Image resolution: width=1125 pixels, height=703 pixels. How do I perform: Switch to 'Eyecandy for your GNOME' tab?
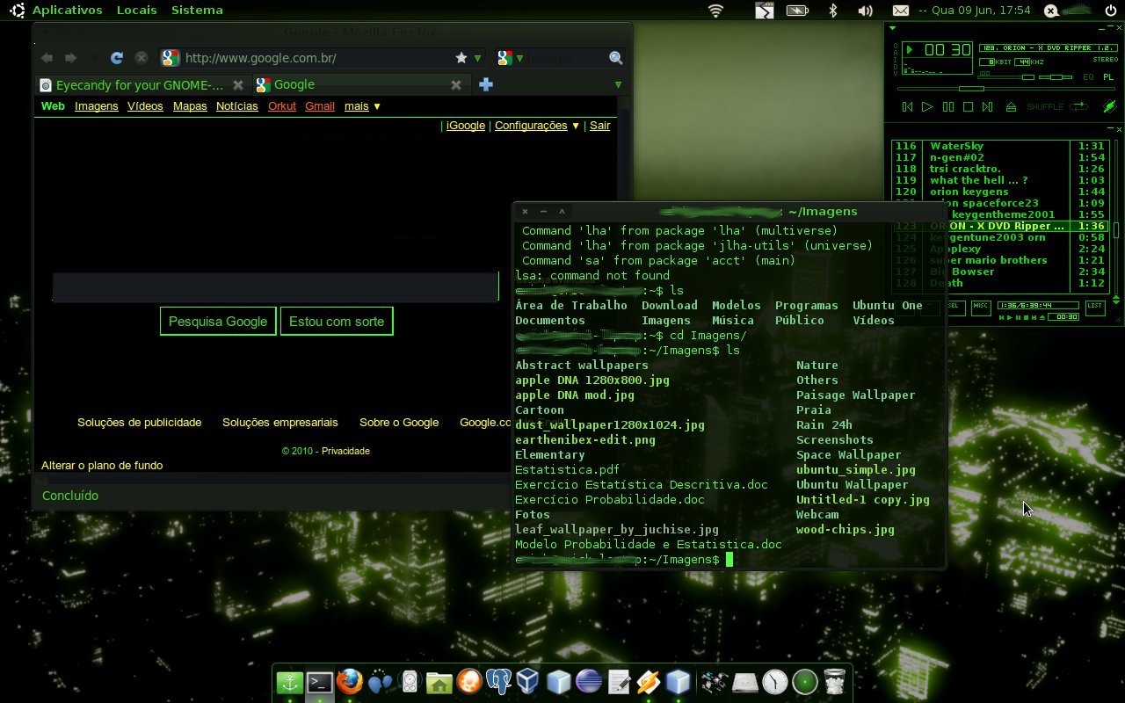pos(142,85)
